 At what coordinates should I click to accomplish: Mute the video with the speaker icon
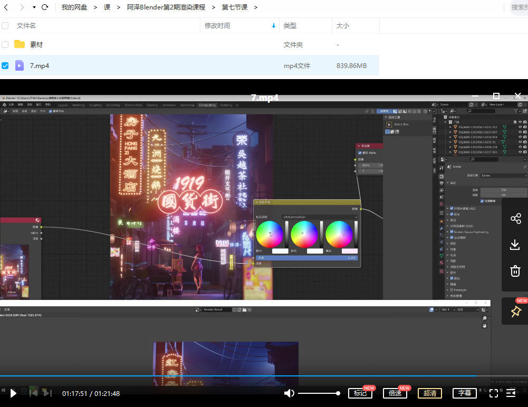tap(289, 393)
